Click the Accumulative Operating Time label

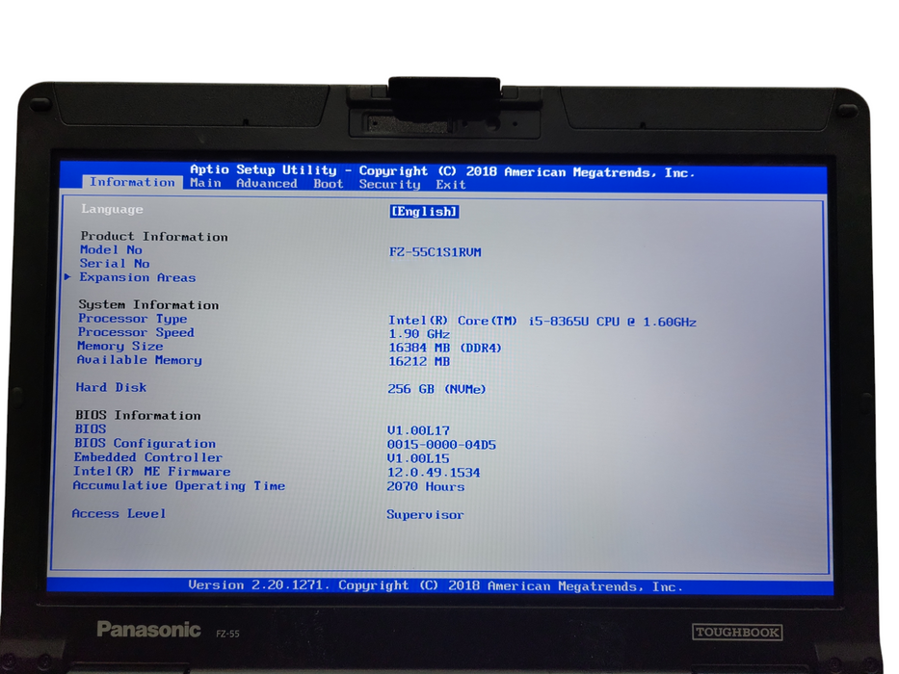click(x=179, y=486)
